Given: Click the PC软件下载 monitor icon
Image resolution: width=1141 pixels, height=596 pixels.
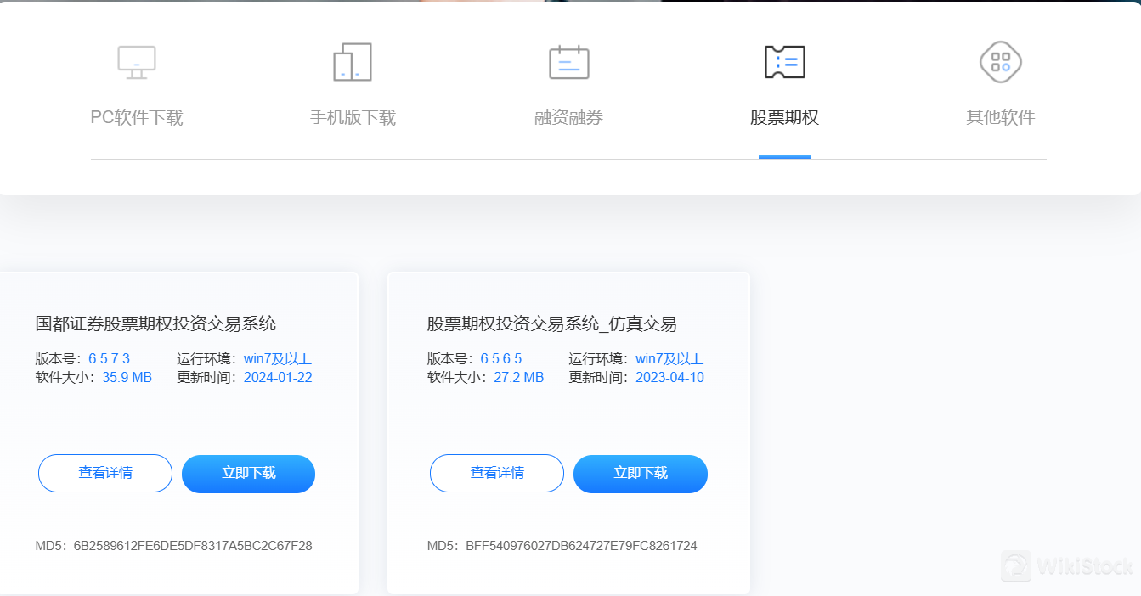Looking at the screenshot, I should coord(137,62).
